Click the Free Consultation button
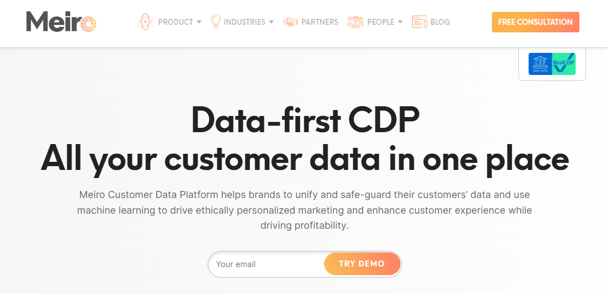The height and width of the screenshot is (294, 607). click(536, 22)
